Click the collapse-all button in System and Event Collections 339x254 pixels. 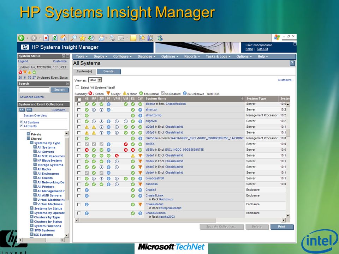(x=29, y=110)
